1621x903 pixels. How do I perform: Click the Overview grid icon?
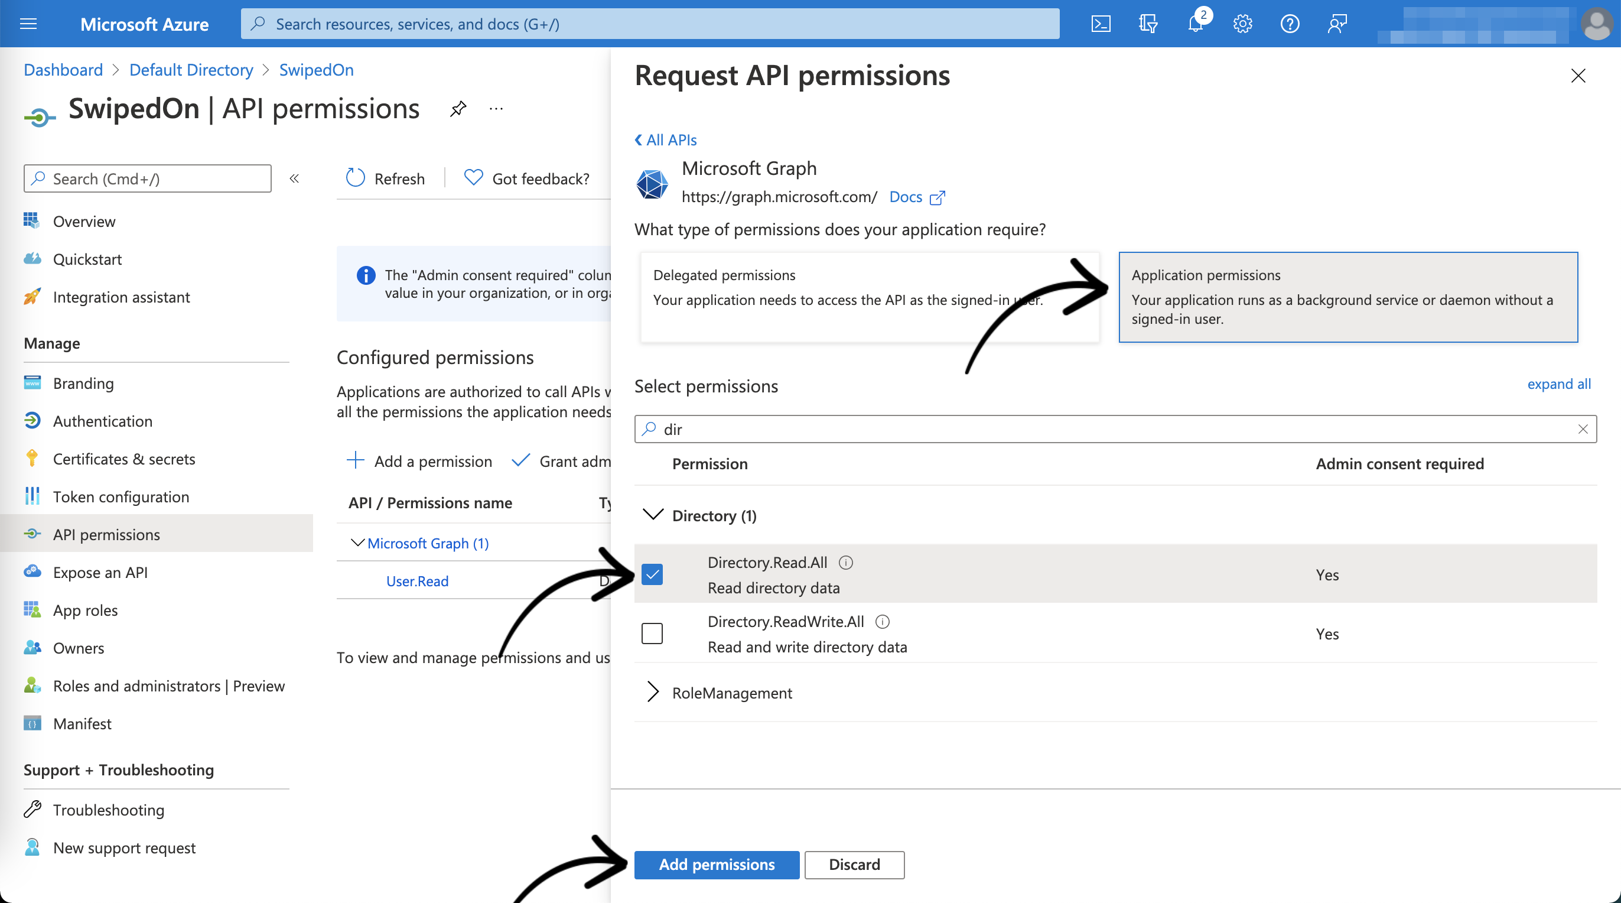point(32,220)
